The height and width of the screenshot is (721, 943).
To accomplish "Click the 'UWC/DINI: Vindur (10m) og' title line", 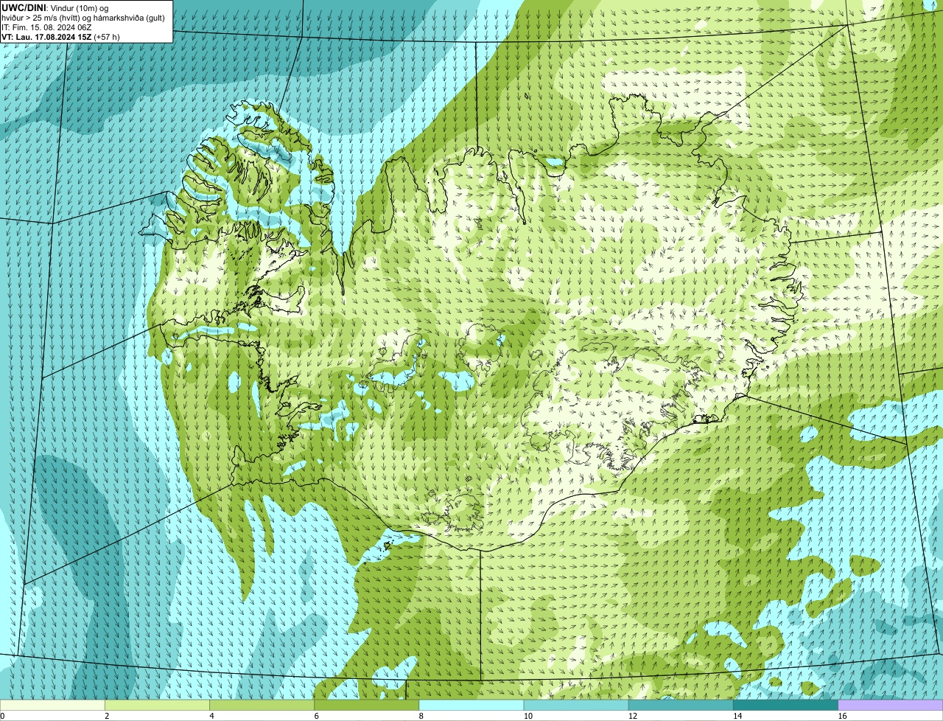I will 55,7.
